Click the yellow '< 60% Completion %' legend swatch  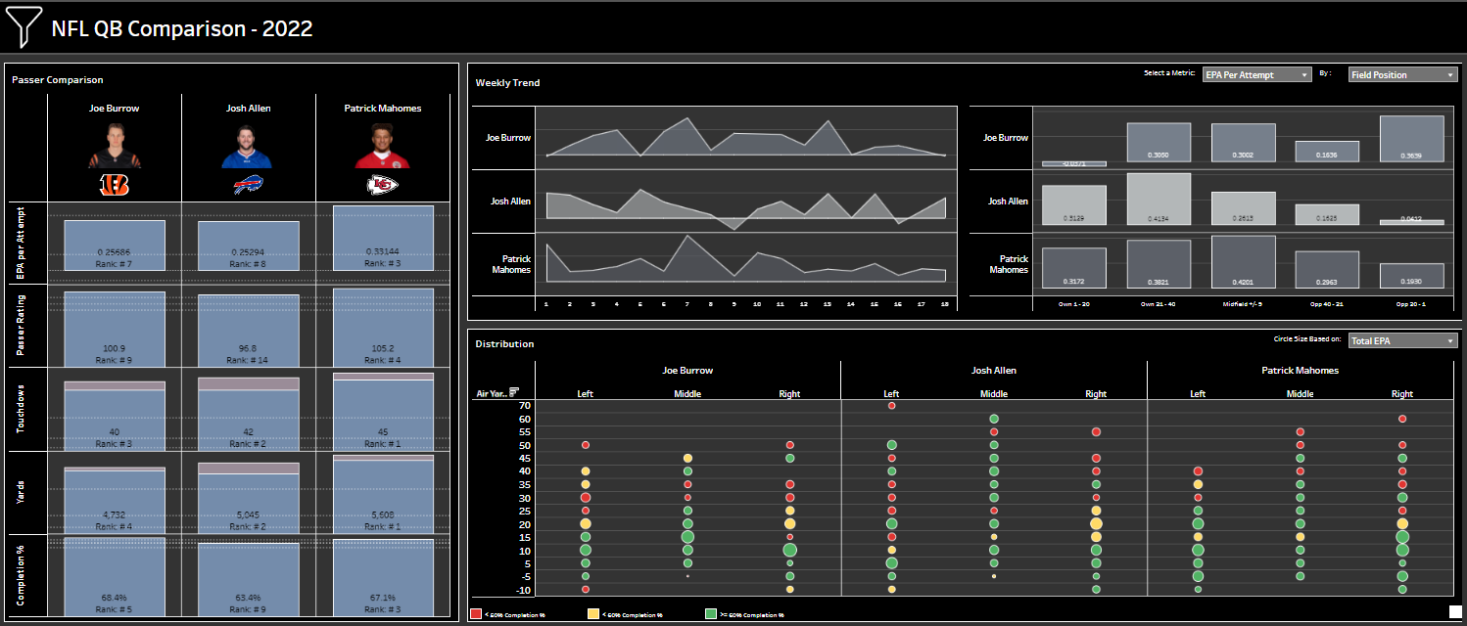tap(593, 614)
